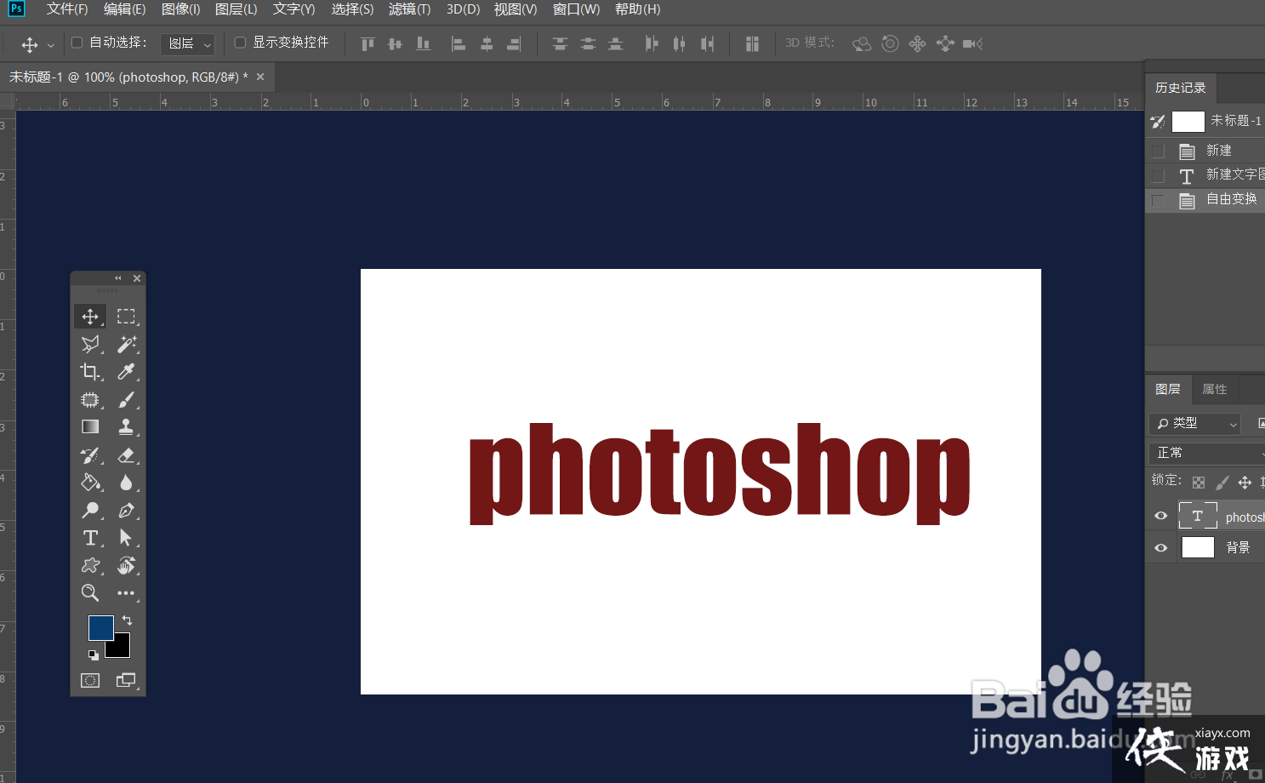Enable the 显示变换控件 checkbox
The image size is (1265, 783).
coord(240,43)
